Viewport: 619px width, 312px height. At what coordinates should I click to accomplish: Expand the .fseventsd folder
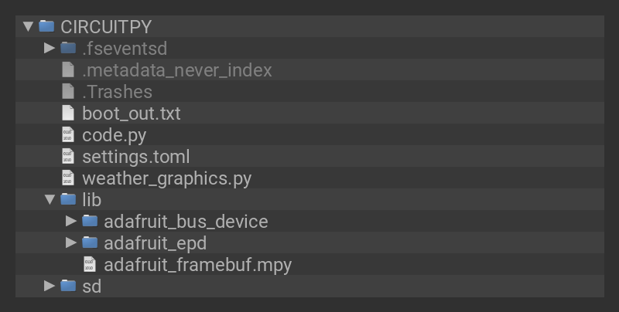50,48
